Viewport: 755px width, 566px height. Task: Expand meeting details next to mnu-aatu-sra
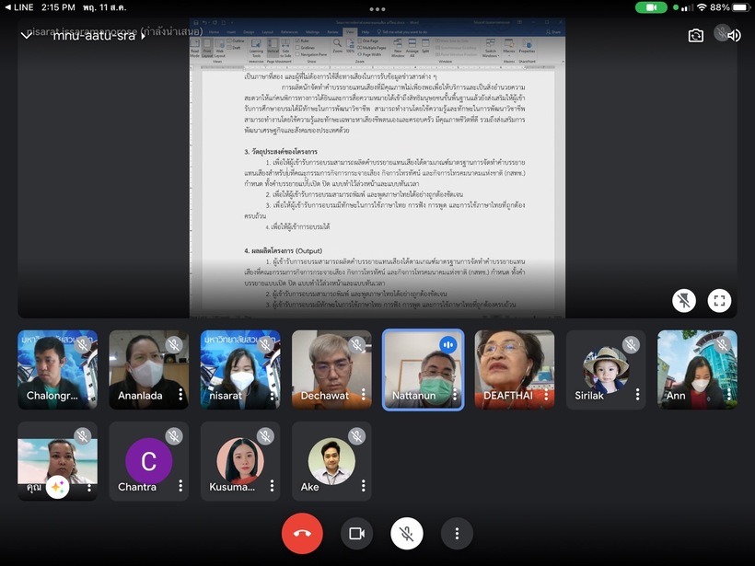[x=144, y=35]
